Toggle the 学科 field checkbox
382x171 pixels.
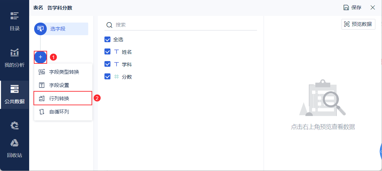point(107,64)
